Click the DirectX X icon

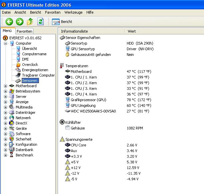12,123
